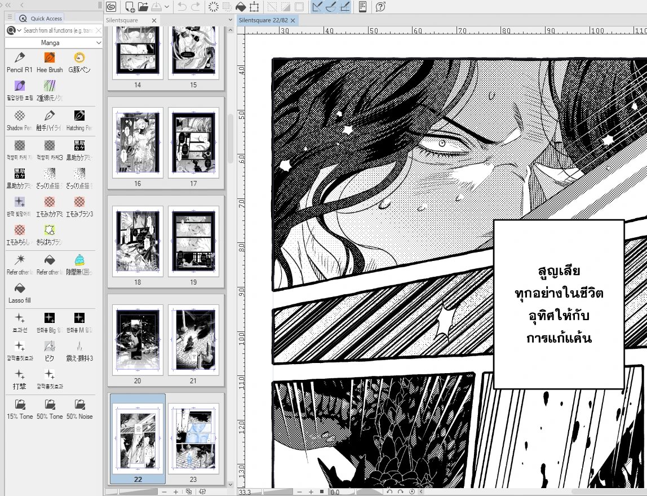
Task: Click the Deselect icon
Action: [272, 7]
